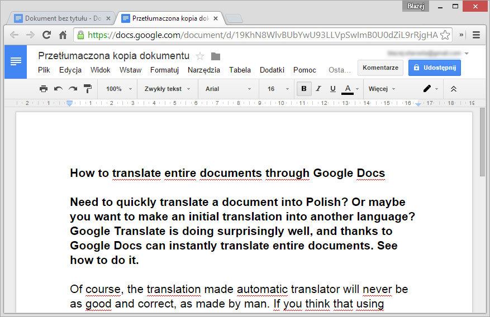Open zoom level 100% dropdown
The width and height of the screenshot is (490, 317).
click(x=119, y=89)
